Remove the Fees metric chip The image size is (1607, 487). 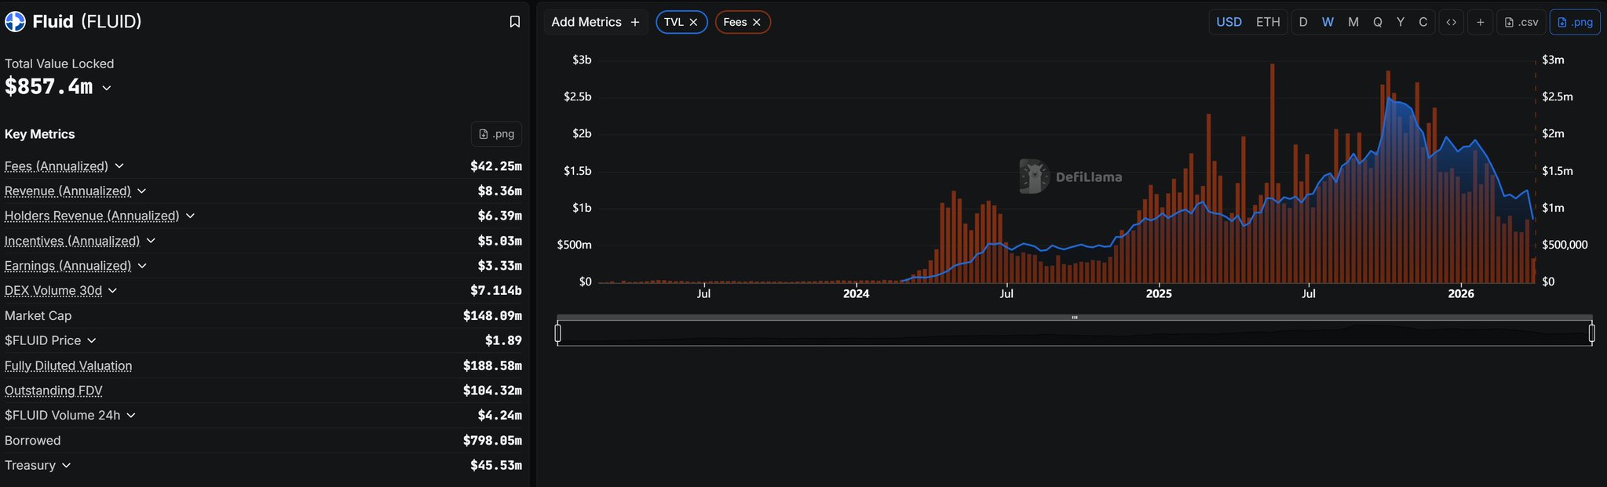pos(757,22)
